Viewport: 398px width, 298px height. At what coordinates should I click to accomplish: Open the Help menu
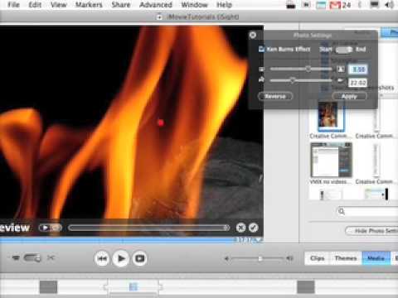pyautogui.click(x=224, y=5)
